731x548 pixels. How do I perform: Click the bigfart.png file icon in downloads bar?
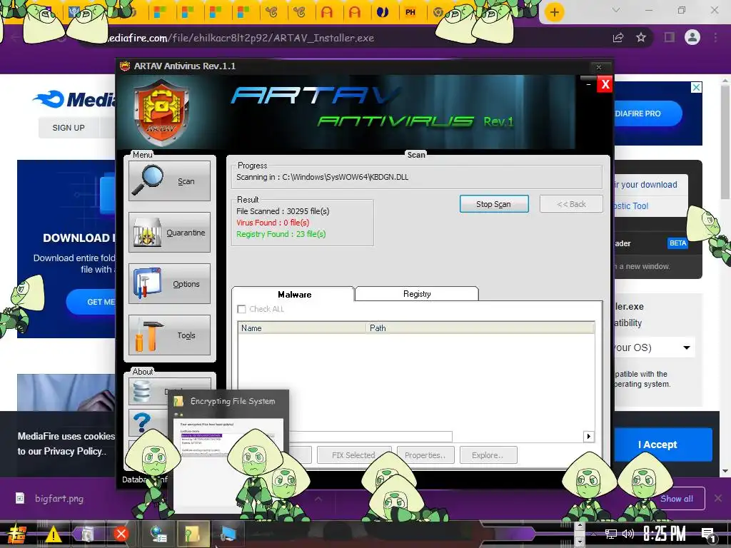click(x=20, y=498)
